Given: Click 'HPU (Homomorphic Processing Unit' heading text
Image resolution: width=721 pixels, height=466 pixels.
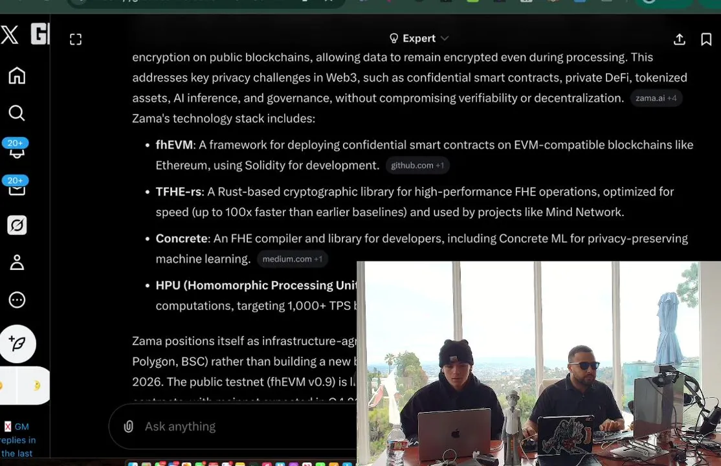Looking at the screenshot, I should click(256, 285).
